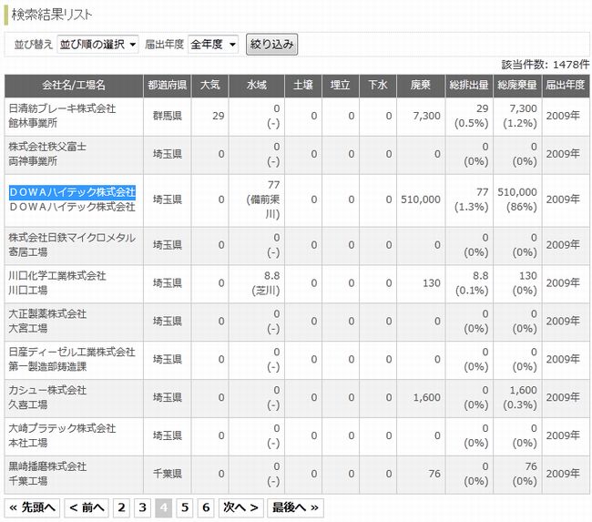Select 日産ディーゼル工業株式会社 entry
The width and height of the screenshot is (592, 522).
pos(72,359)
